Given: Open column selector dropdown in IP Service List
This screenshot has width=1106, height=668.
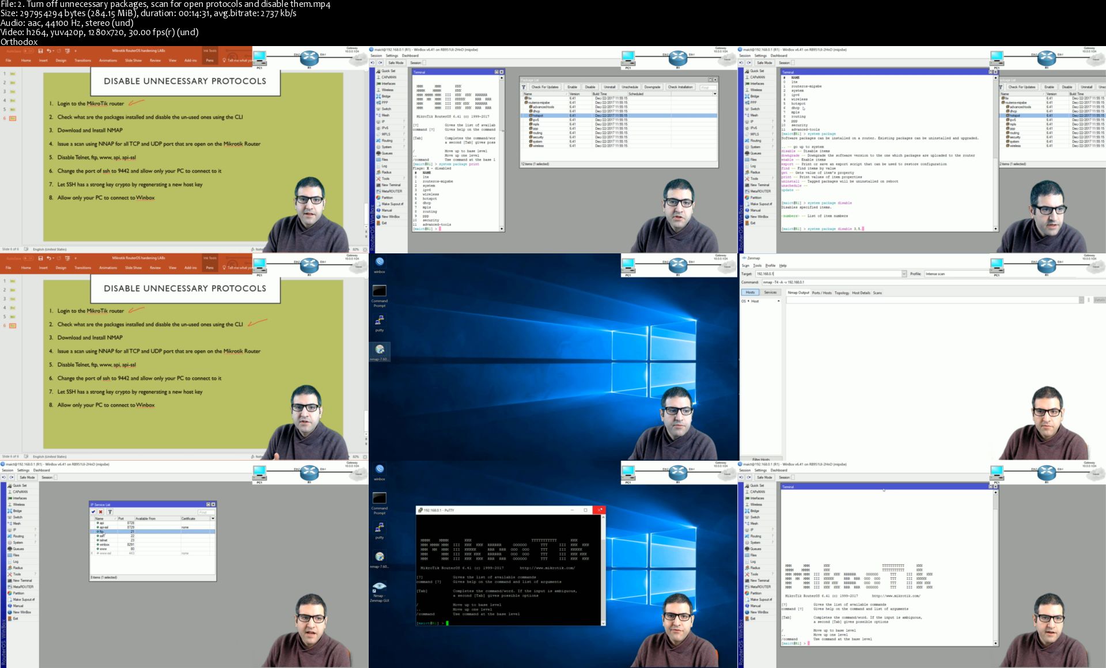Looking at the screenshot, I should (213, 519).
